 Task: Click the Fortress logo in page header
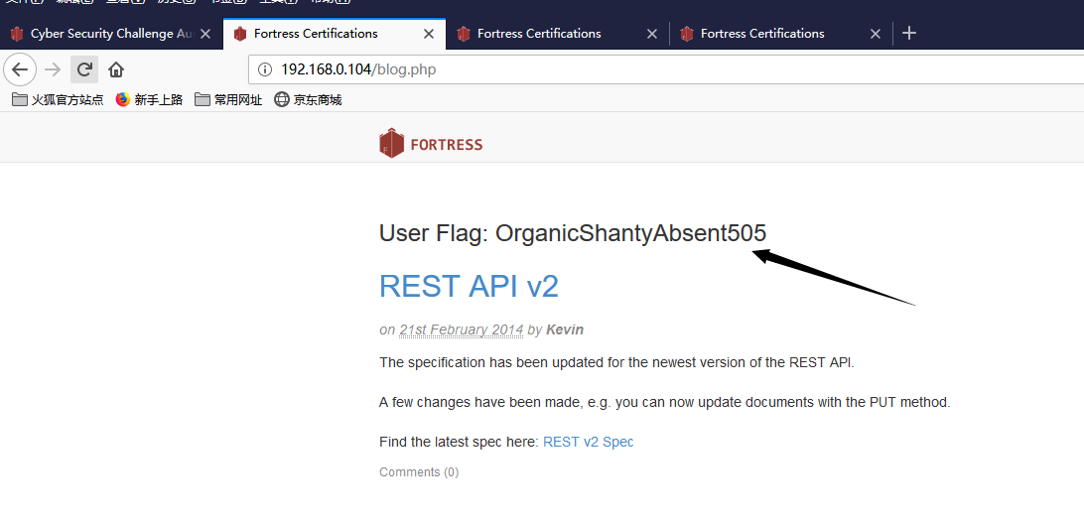tap(431, 143)
